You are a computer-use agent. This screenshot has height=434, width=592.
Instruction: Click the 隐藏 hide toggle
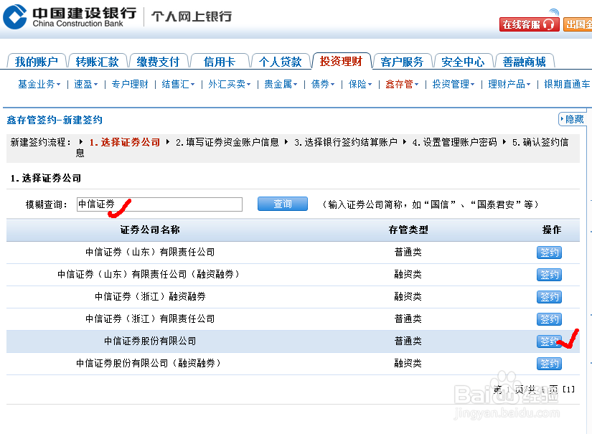572,119
